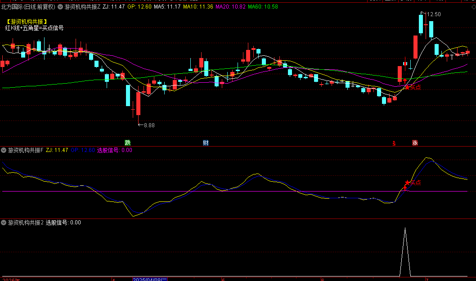Screen dimensions: 476x281
Task: Click the 买点 star in 游资机构共振F panel
Action: (x=407, y=183)
